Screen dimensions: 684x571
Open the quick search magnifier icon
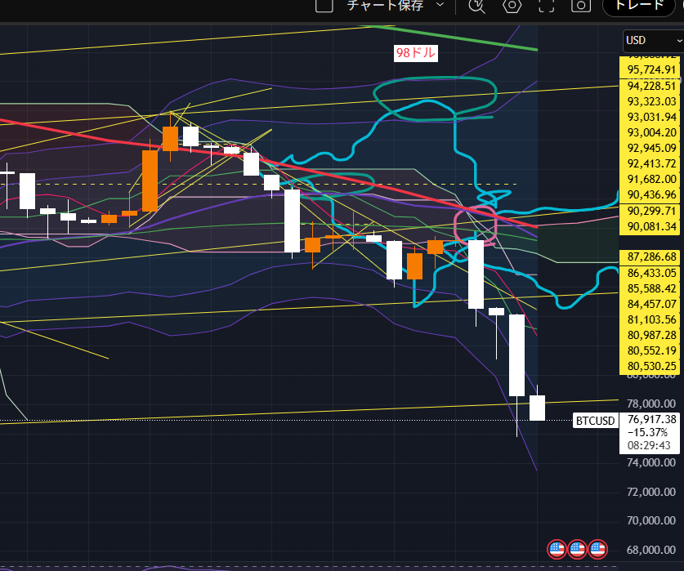(x=476, y=6)
